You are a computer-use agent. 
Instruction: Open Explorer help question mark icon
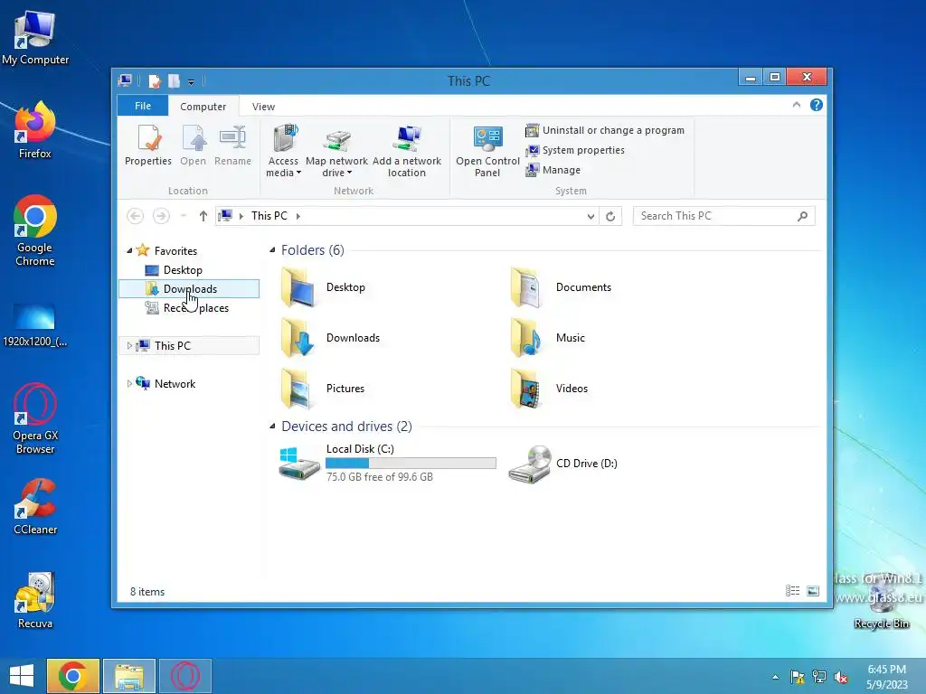817,105
